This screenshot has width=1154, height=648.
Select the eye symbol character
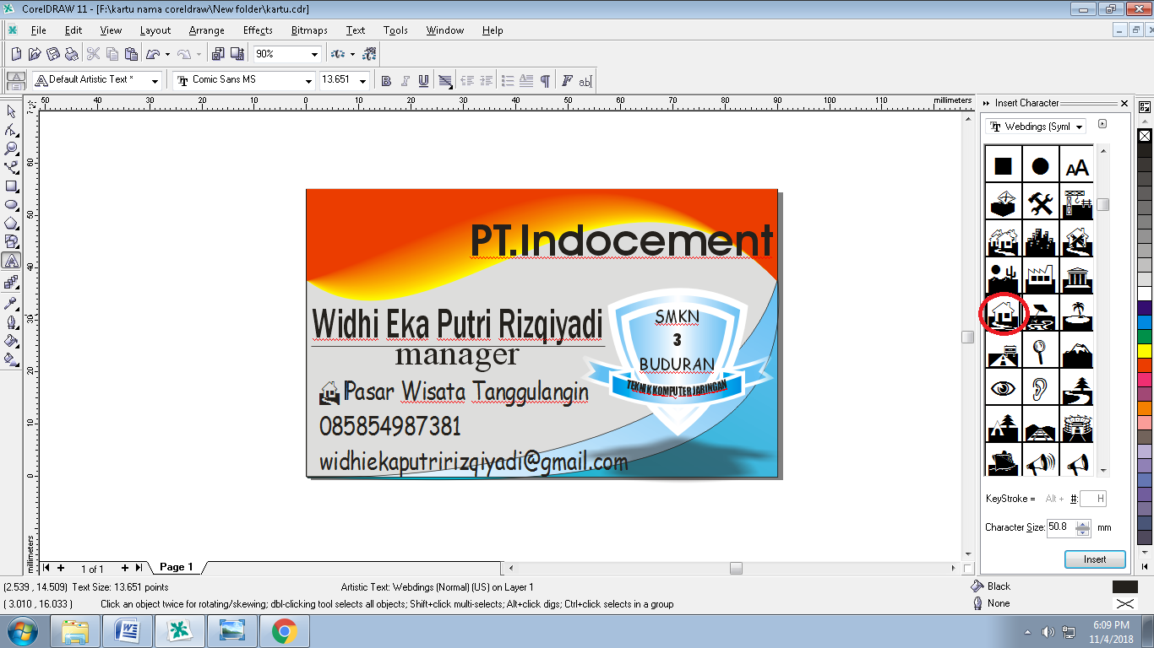pos(1003,389)
